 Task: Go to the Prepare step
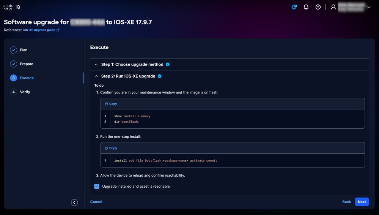(27, 64)
